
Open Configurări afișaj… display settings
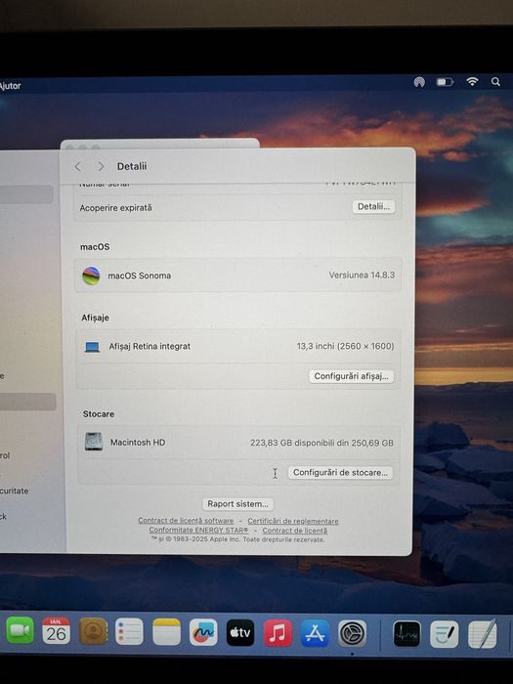(x=351, y=376)
